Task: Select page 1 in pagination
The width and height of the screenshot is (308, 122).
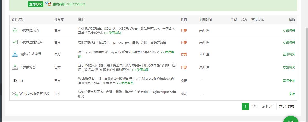Action: pos(245,106)
